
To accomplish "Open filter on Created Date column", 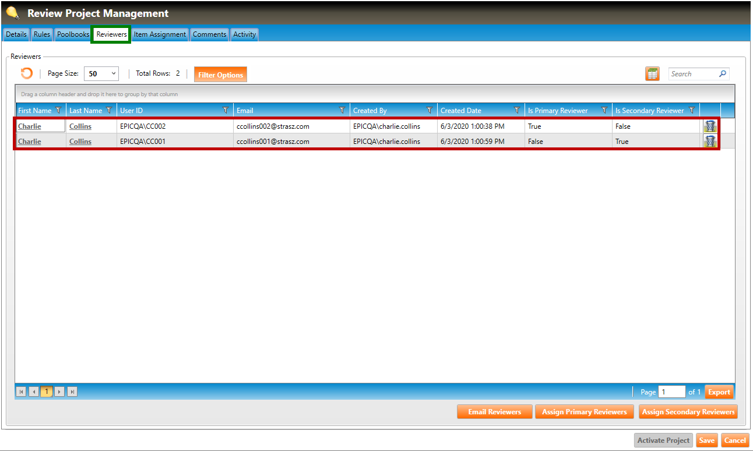I will (517, 111).
